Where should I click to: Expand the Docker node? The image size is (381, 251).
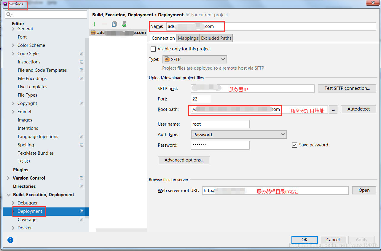pyautogui.click(x=13, y=228)
